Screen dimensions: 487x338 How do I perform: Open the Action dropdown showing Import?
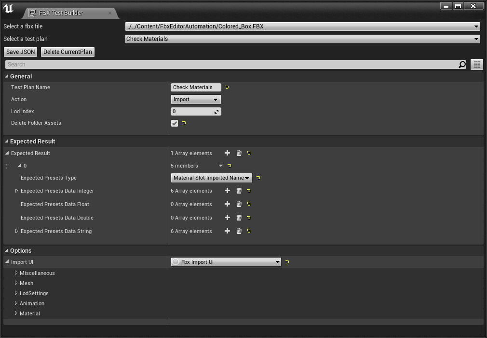195,99
